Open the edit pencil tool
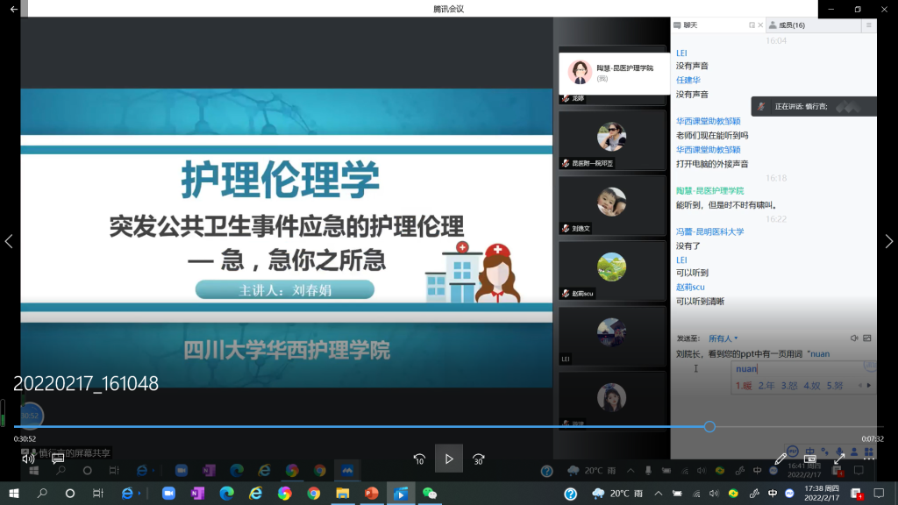Viewport: 898px width, 505px height. click(780, 459)
